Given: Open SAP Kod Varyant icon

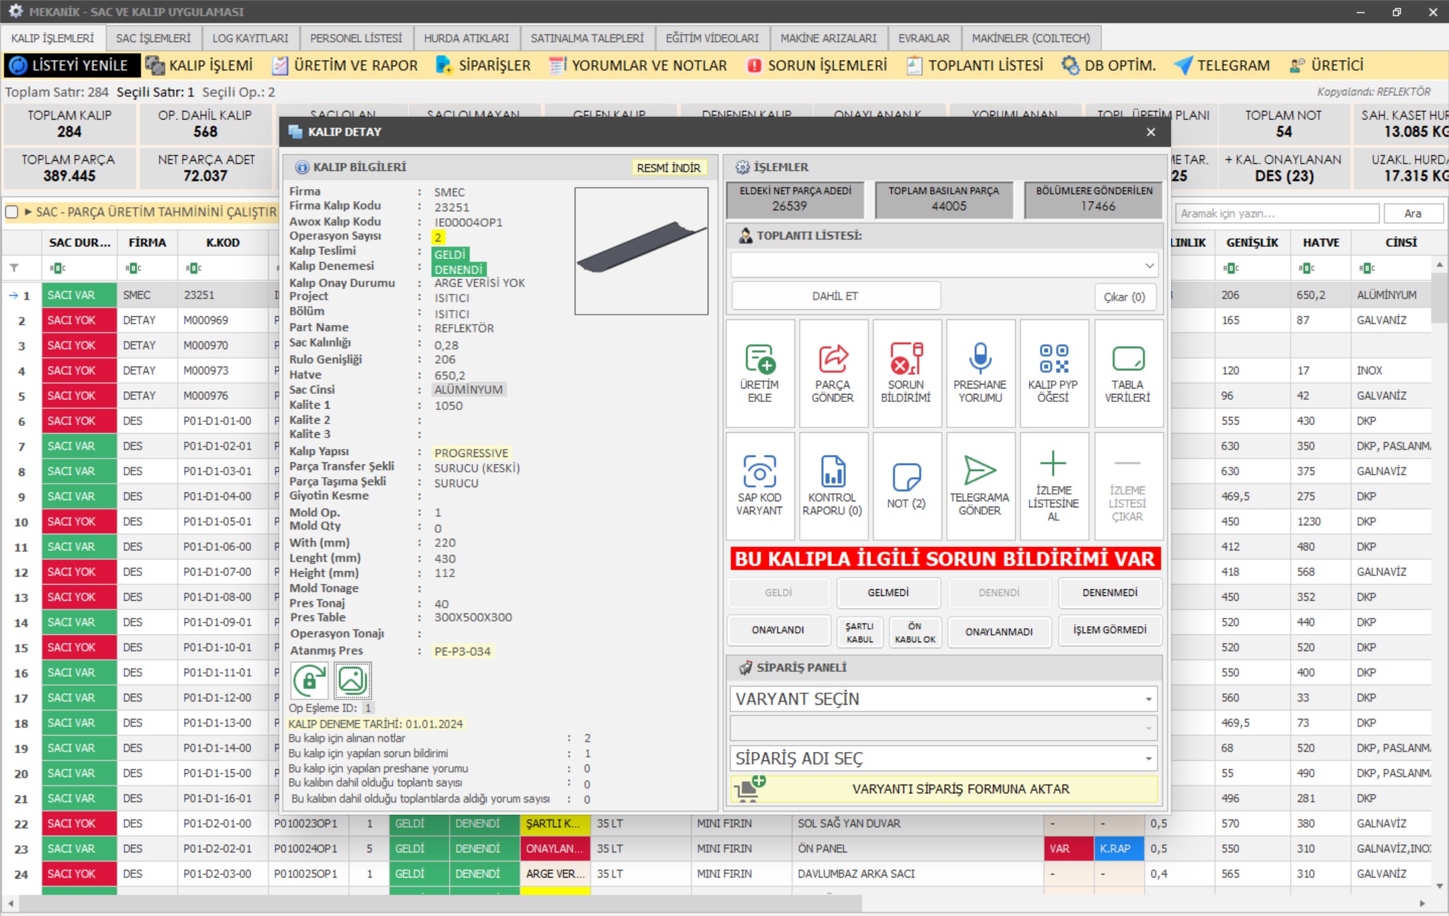Looking at the screenshot, I should [x=759, y=472].
